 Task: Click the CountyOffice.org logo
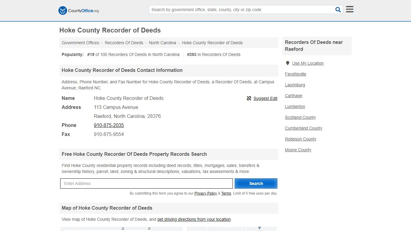[78, 11]
